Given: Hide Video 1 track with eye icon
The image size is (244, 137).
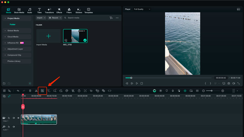Looking at the screenshot, I should coord(18,118).
